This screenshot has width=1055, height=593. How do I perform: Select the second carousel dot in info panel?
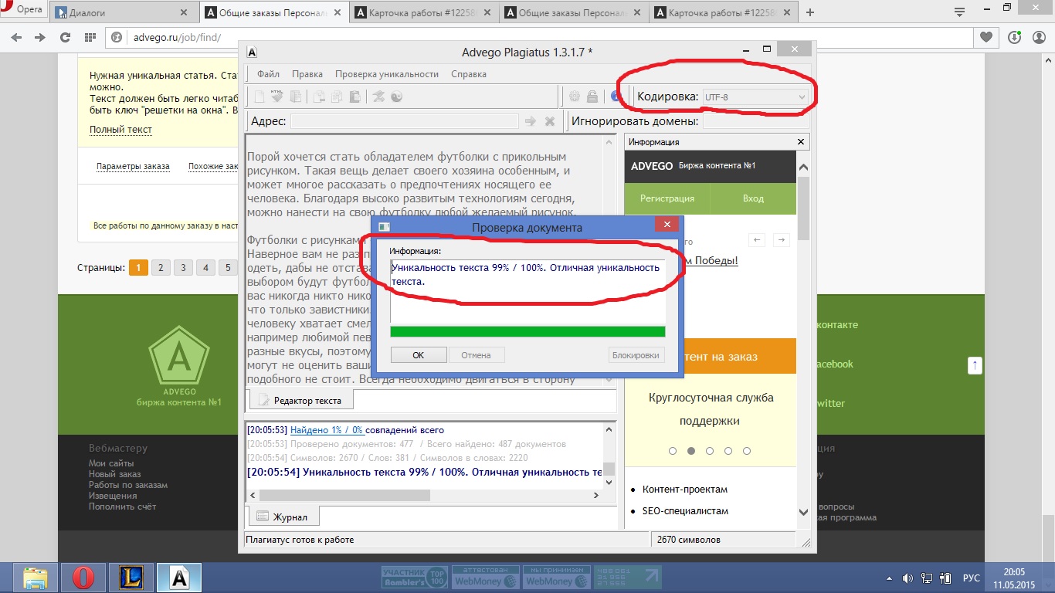[691, 451]
